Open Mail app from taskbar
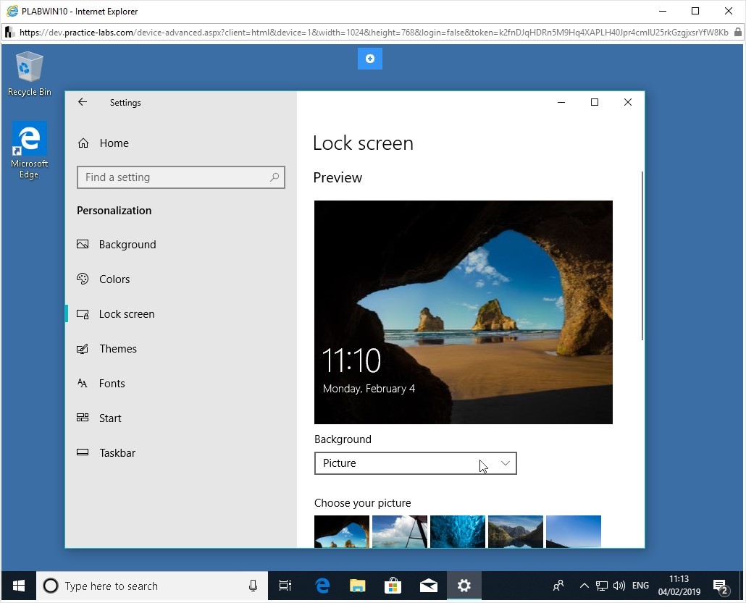This screenshot has width=746, height=603. click(429, 586)
